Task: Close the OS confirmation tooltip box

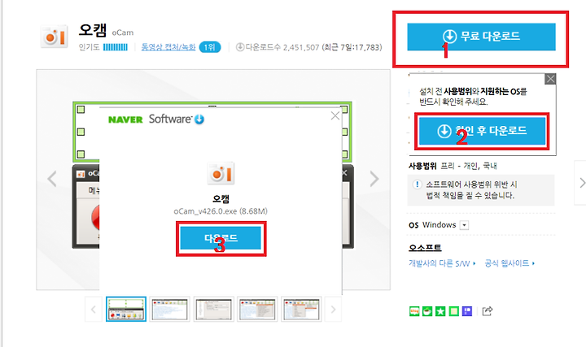Action: click(x=550, y=79)
